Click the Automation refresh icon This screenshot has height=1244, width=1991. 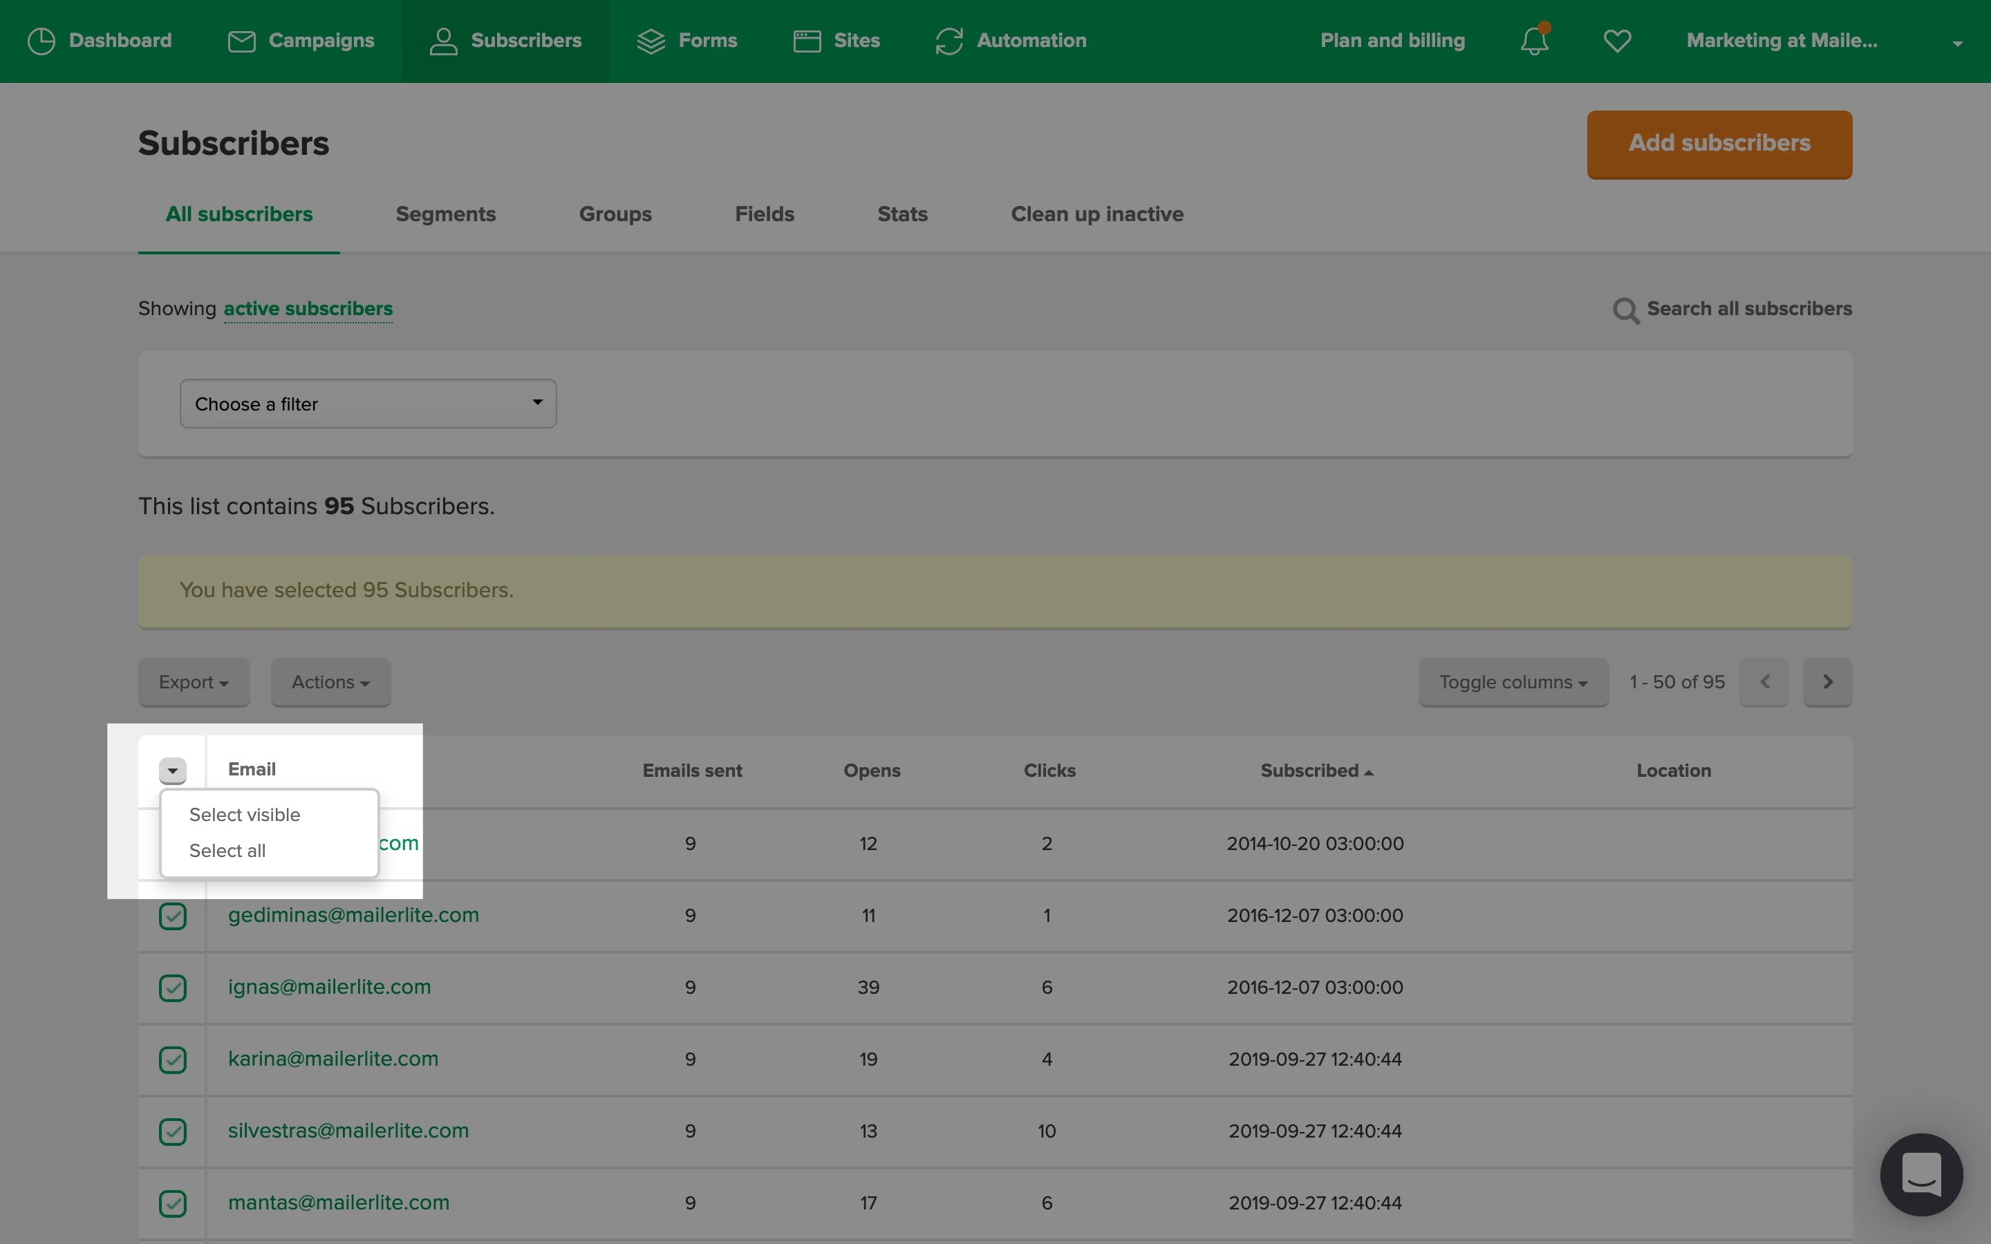click(948, 40)
